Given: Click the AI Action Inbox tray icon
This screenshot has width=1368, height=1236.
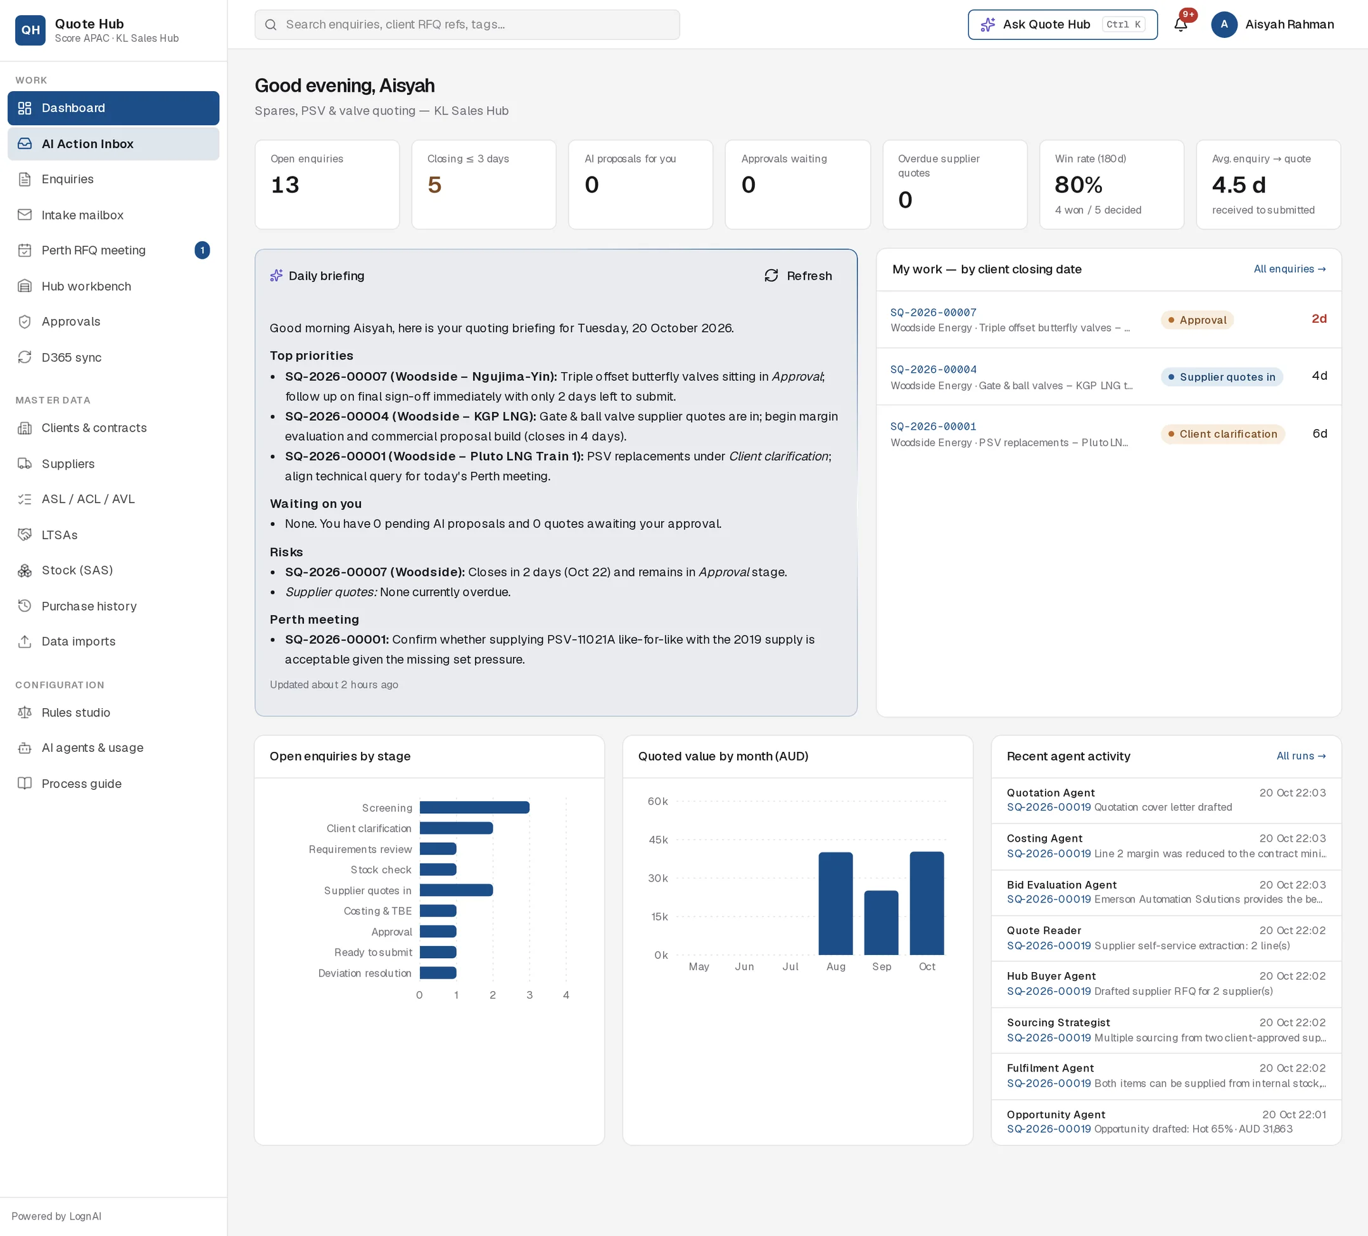Looking at the screenshot, I should pyautogui.click(x=25, y=144).
